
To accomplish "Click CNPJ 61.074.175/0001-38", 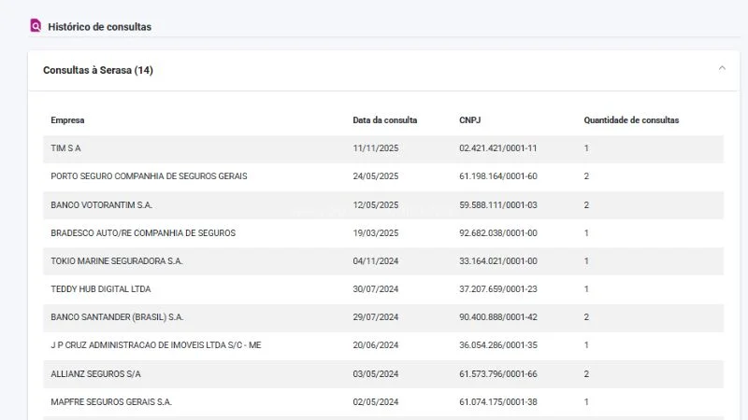I will [x=497, y=402].
